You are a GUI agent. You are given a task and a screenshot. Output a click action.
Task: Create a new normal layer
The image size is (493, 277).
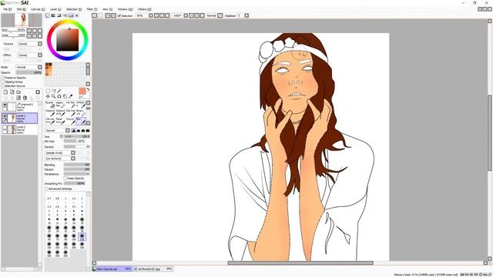point(5,92)
